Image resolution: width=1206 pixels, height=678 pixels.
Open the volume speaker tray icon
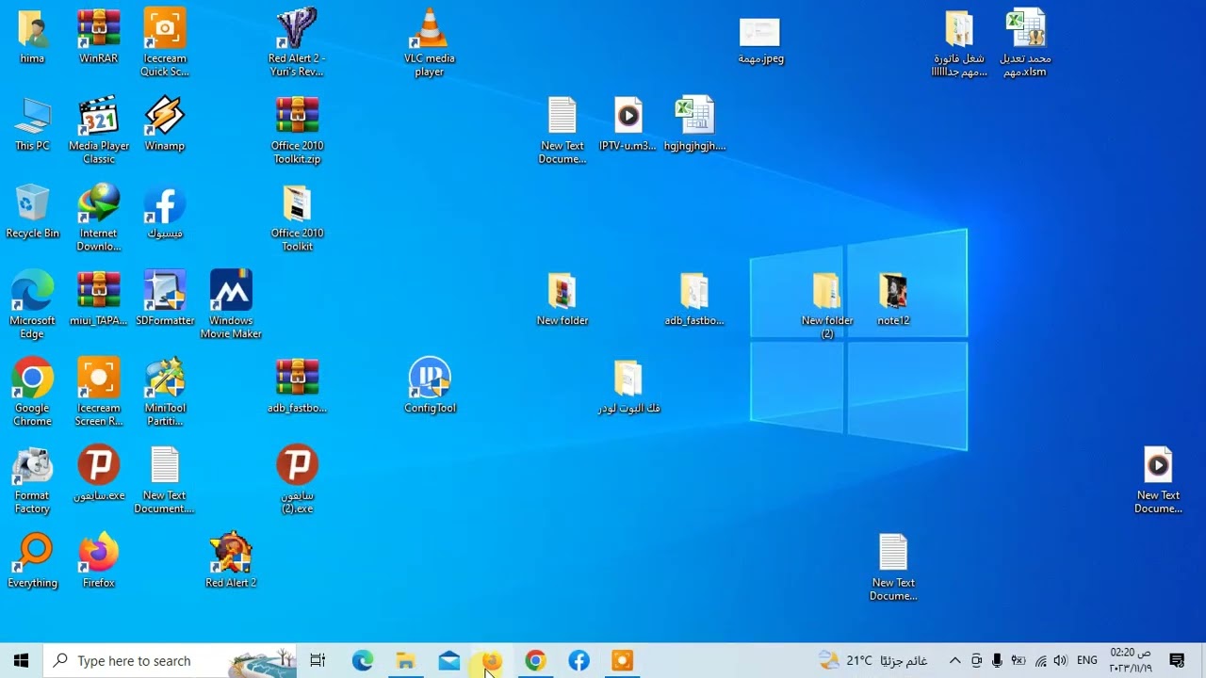(x=1061, y=661)
